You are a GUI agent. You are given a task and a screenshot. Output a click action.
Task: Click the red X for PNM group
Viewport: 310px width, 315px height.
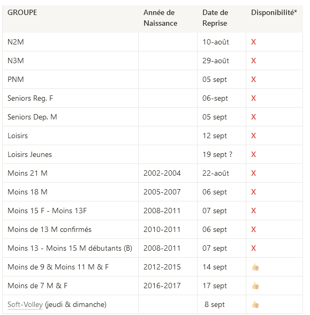tap(253, 79)
